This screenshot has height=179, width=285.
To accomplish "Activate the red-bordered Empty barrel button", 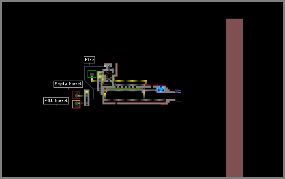I will pos(76,95).
